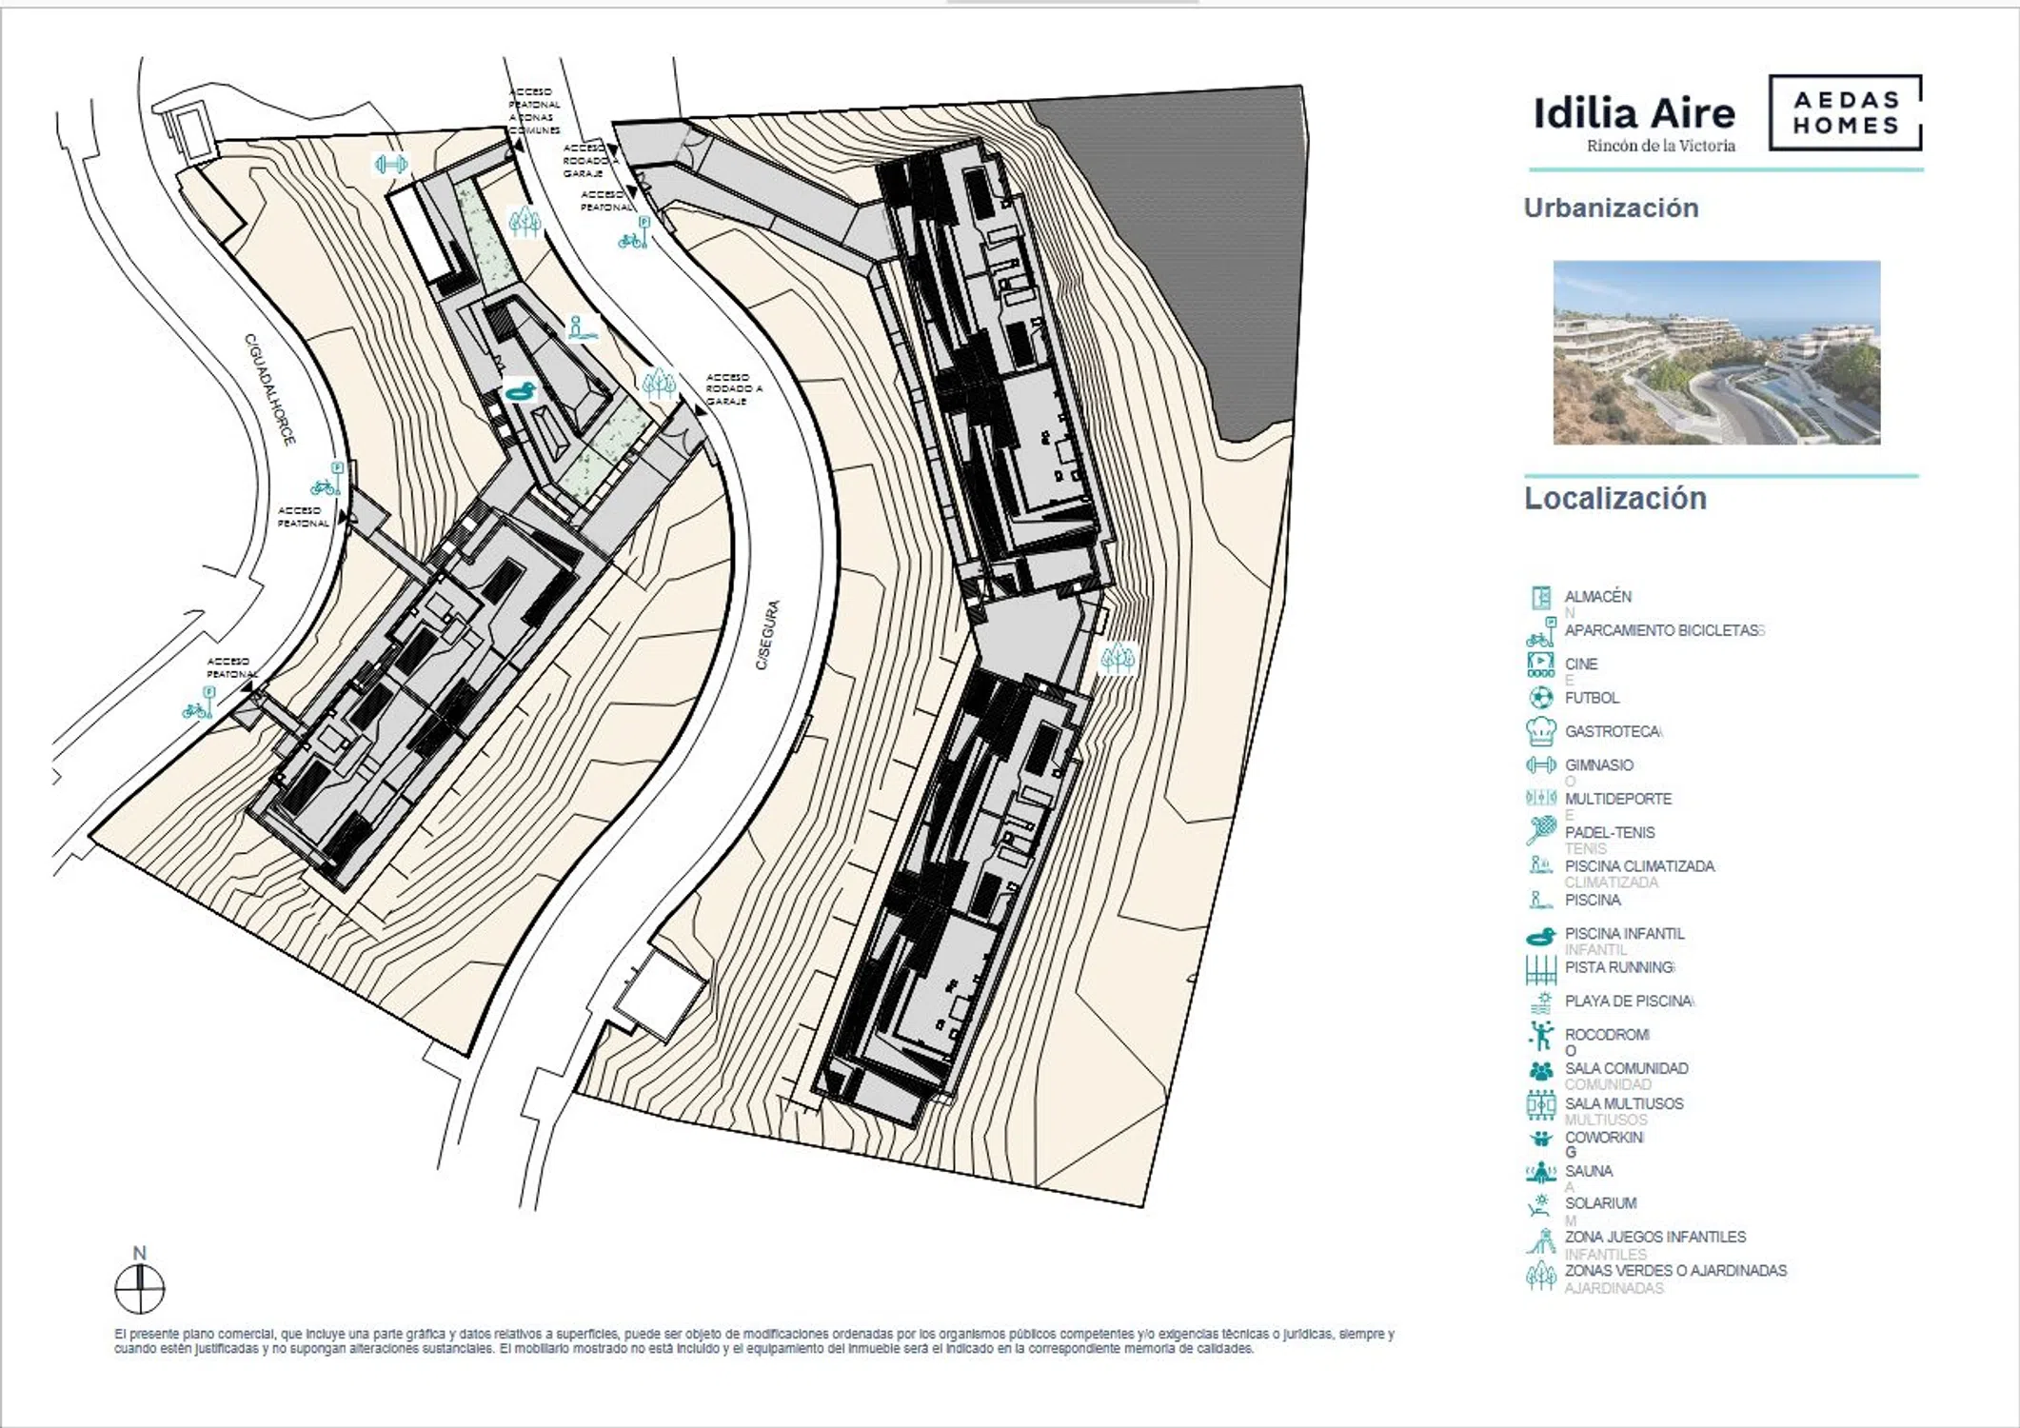This screenshot has height=1428, width=2020.
Task: Click the Almacén legend icon
Action: (x=1541, y=598)
